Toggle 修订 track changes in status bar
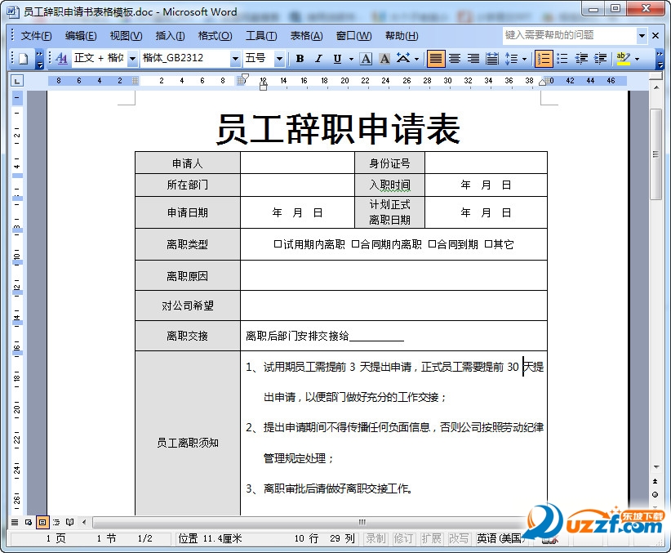This screenshot has height=553, width=671. click(x=403, y=538)
